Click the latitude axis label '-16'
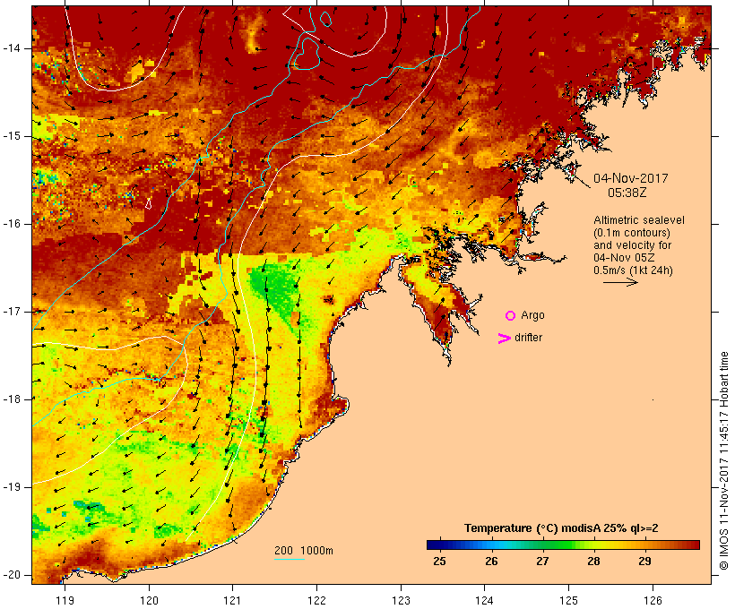The image size is (735, 609). (12, 224)
